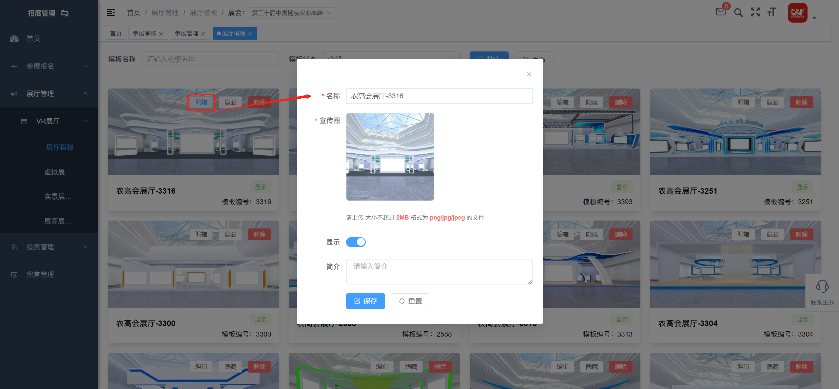The width and height of the screenshot is (839, 389).
Task: Switch to the 参展管理 page tab
Action: click(x=186, y=33)
